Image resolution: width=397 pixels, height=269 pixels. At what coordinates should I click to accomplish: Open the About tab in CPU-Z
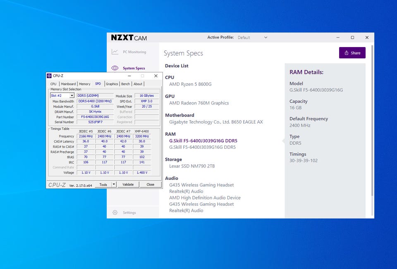coord(138,84)
